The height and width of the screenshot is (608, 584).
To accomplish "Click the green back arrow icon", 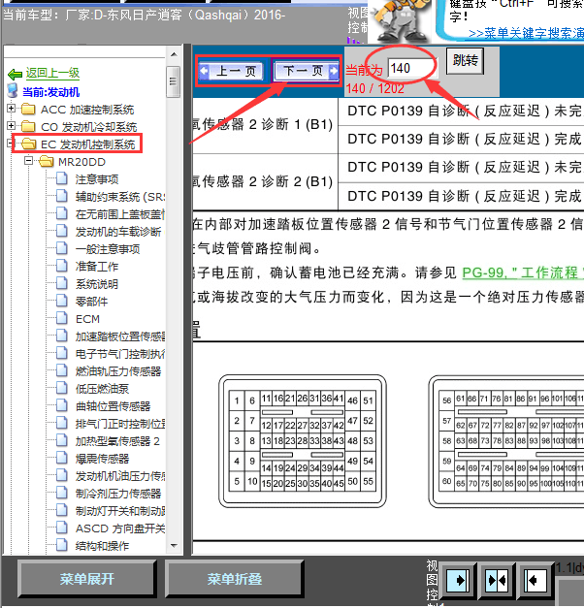I will [16, 74].
